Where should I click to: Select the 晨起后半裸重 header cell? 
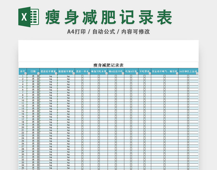[x=48, y=71]
